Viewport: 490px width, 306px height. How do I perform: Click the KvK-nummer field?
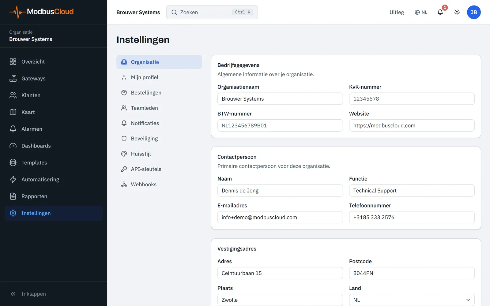pyautogui.click(x=412, y=99)
